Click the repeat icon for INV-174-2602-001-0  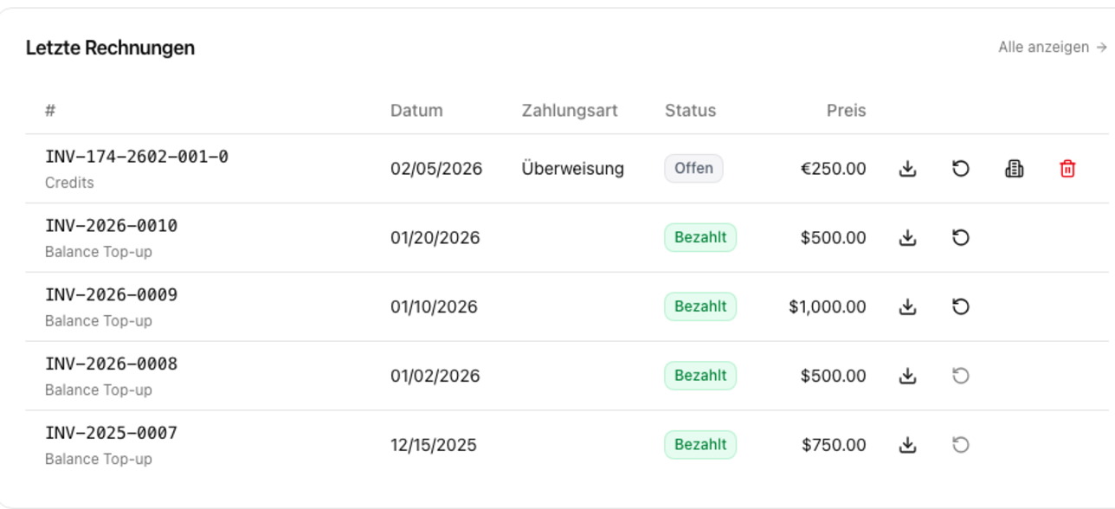(960, 169)
